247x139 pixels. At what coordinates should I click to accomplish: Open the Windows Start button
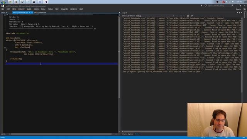click(3, 2)
